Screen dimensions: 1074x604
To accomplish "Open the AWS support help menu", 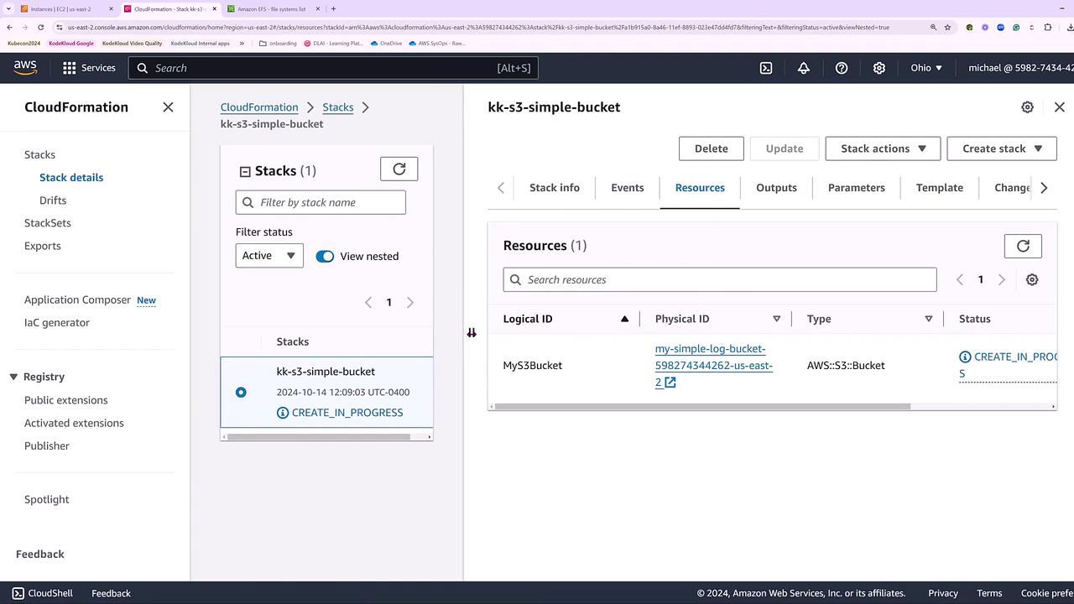I will pos(842,68).
